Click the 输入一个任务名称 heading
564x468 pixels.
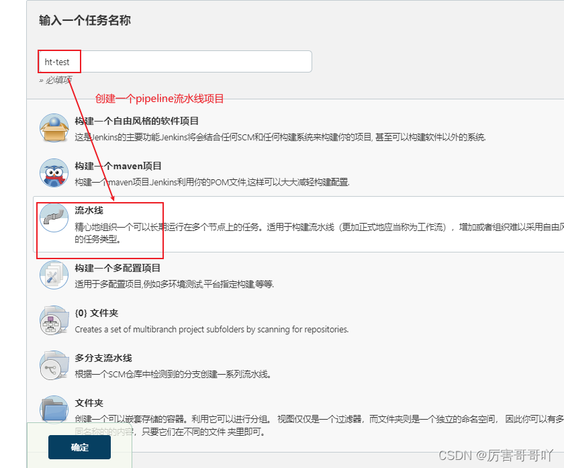point(85,21)
